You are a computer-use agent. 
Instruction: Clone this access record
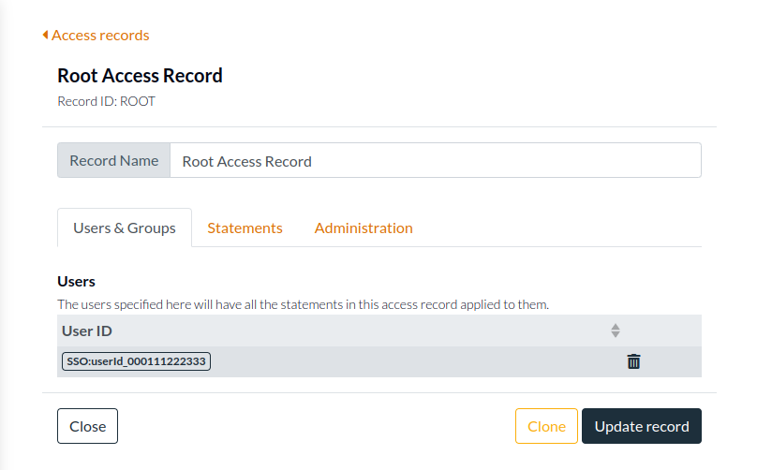546,426
